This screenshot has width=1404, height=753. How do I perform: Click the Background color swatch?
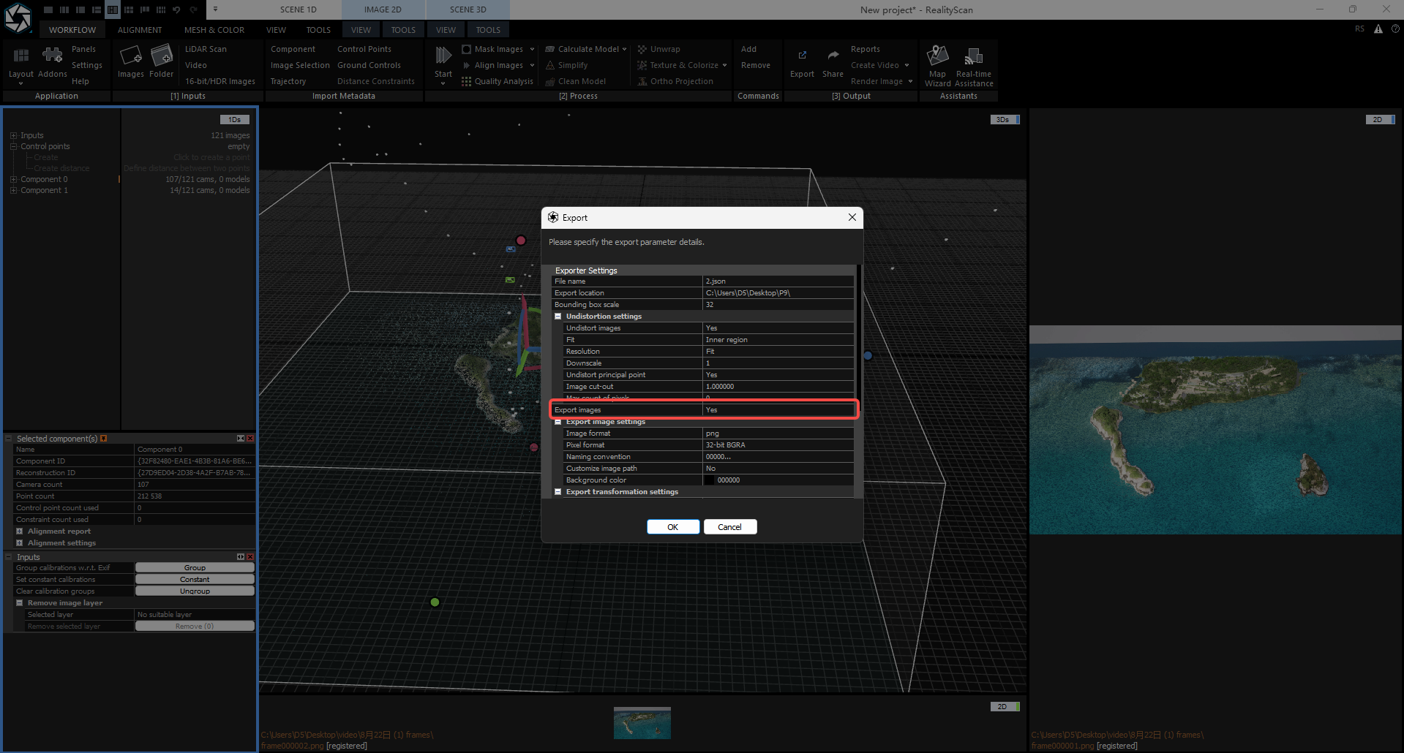709,480
